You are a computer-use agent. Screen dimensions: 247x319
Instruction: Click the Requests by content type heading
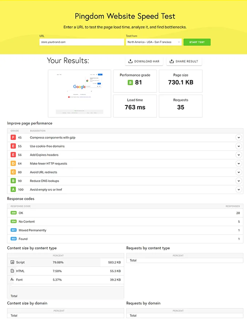point(148,248)
